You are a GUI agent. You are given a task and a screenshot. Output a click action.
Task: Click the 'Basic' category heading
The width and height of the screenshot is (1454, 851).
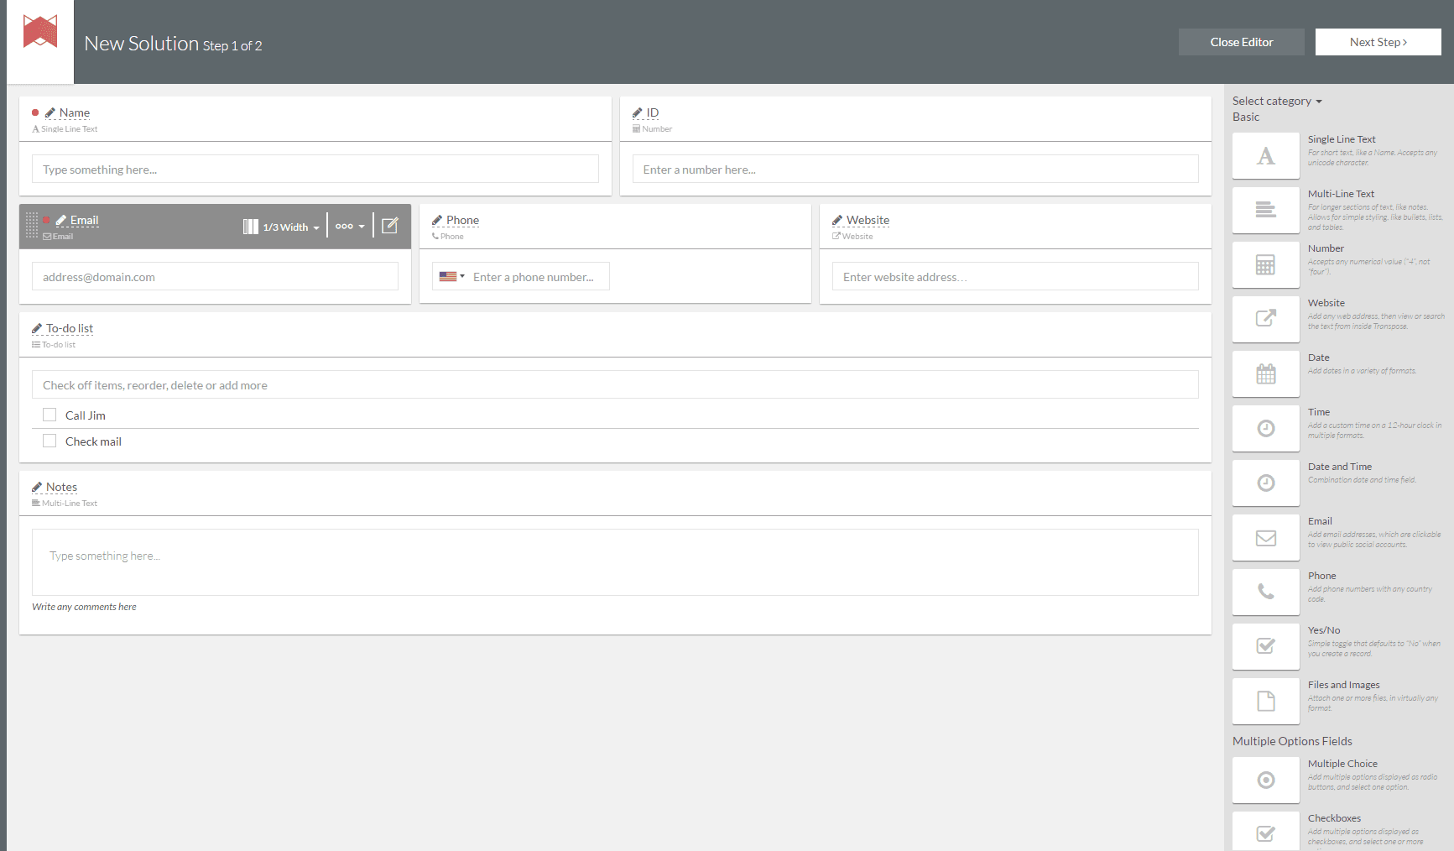pyautogui.click(x=1246, y=117)
